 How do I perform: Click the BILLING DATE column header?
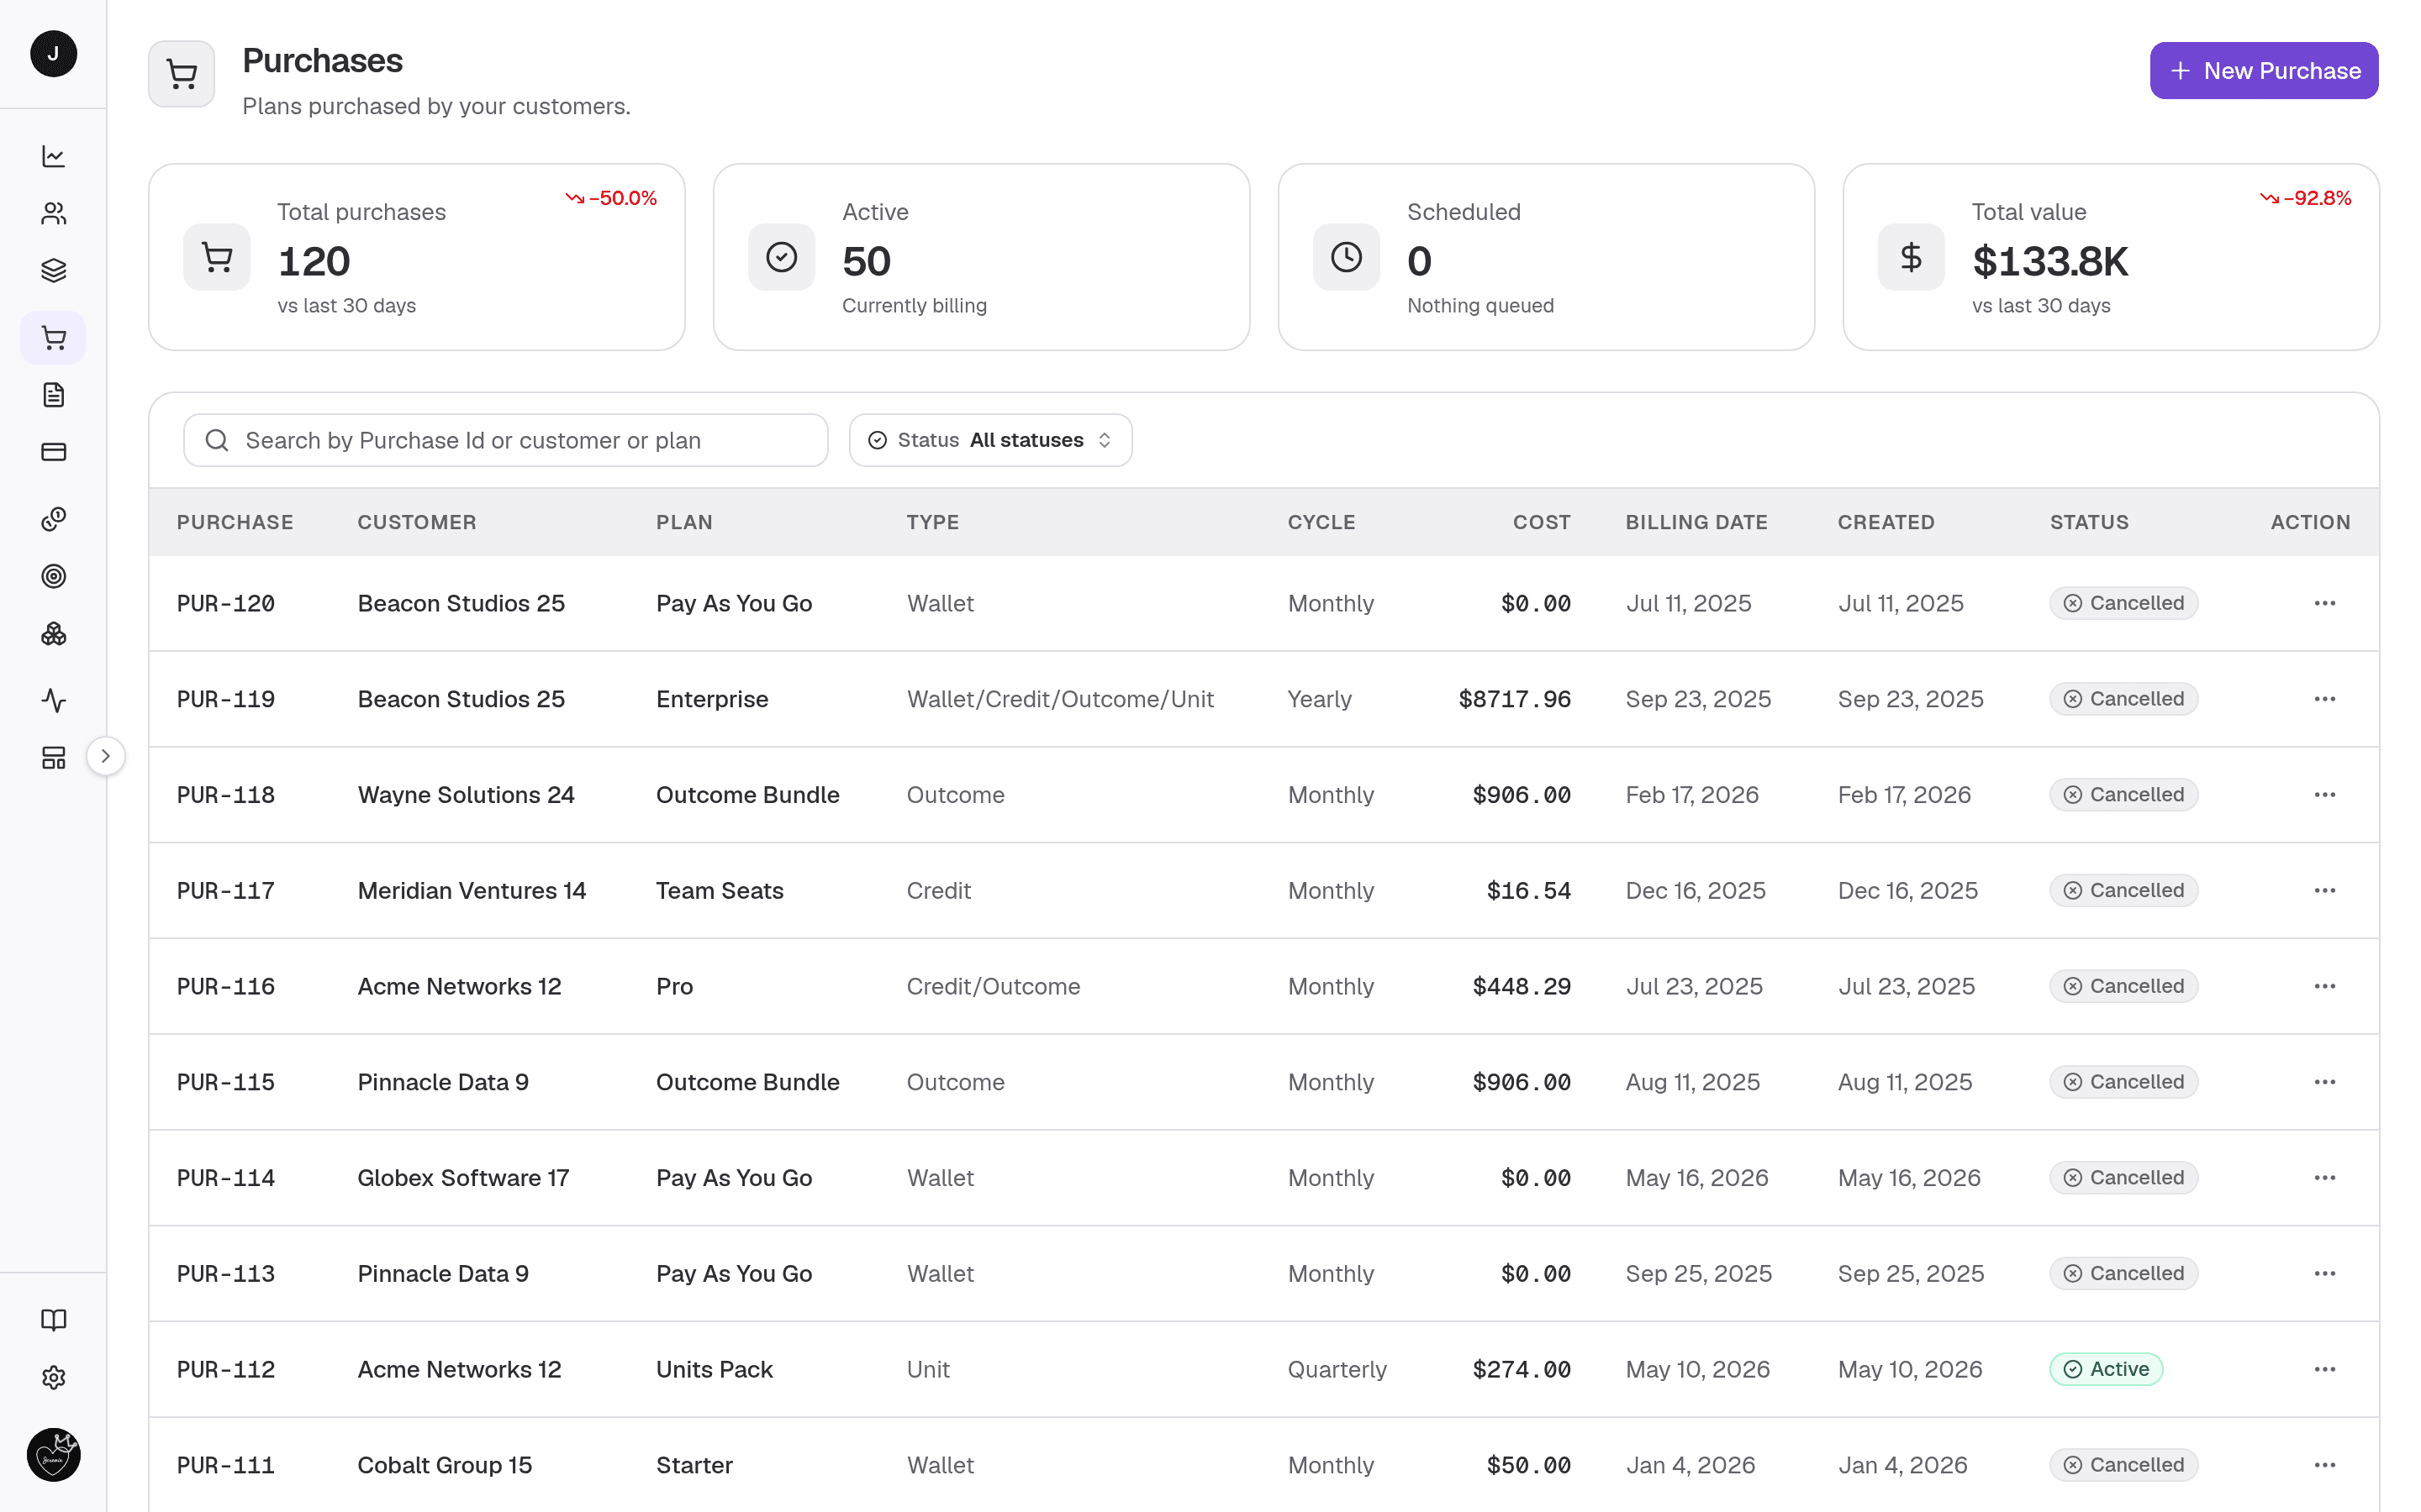click(1696, 522)
